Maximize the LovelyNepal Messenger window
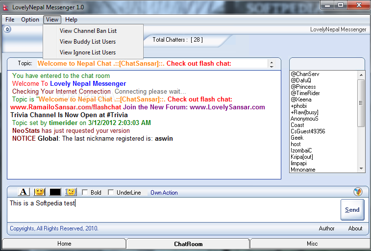371x251 pixels. tap(341, 5)
